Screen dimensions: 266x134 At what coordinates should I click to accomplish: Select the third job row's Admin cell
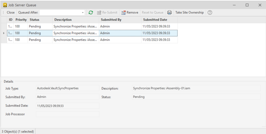(x=120, y=40)
